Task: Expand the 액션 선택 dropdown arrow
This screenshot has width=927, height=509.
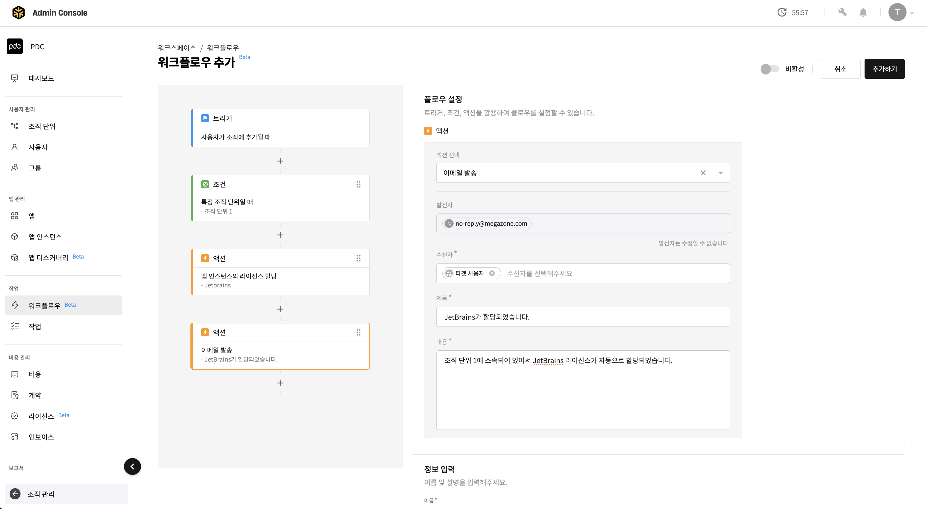Action: 720,173
